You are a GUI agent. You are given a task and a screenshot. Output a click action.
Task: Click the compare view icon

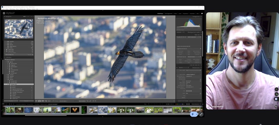pyautogui.click(x=43, y=101)
